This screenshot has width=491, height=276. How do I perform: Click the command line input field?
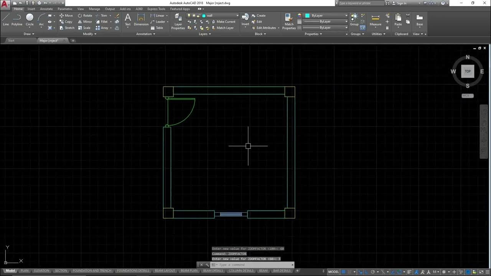point(254,265)
